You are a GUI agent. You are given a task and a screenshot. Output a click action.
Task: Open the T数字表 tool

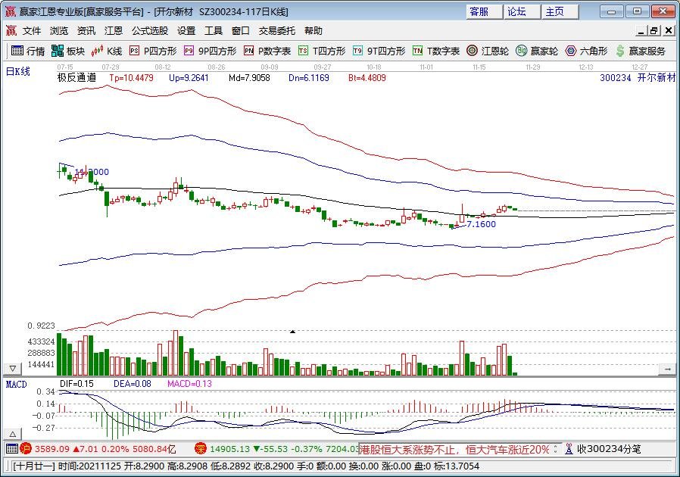point(436,51)
